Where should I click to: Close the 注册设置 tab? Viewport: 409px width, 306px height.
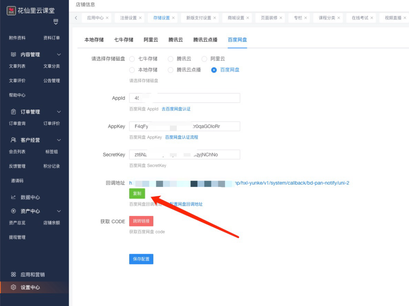click(x=140, y=18)
